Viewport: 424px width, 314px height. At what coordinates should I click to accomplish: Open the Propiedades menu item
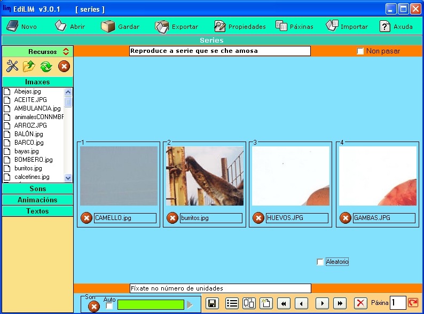(x=240, y=26)
